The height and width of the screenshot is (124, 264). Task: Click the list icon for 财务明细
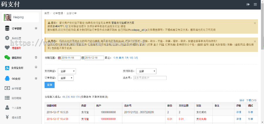(x=7, y=98)
